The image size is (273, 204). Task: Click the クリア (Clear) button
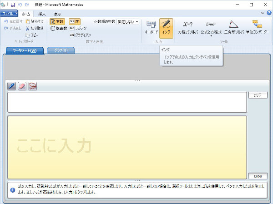258,95
